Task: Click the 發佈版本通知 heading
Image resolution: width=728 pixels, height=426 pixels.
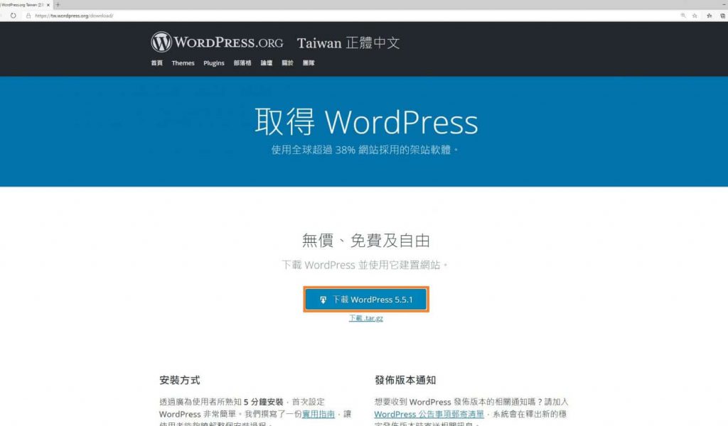Action: pyautogui.click(x=405, y=380)
